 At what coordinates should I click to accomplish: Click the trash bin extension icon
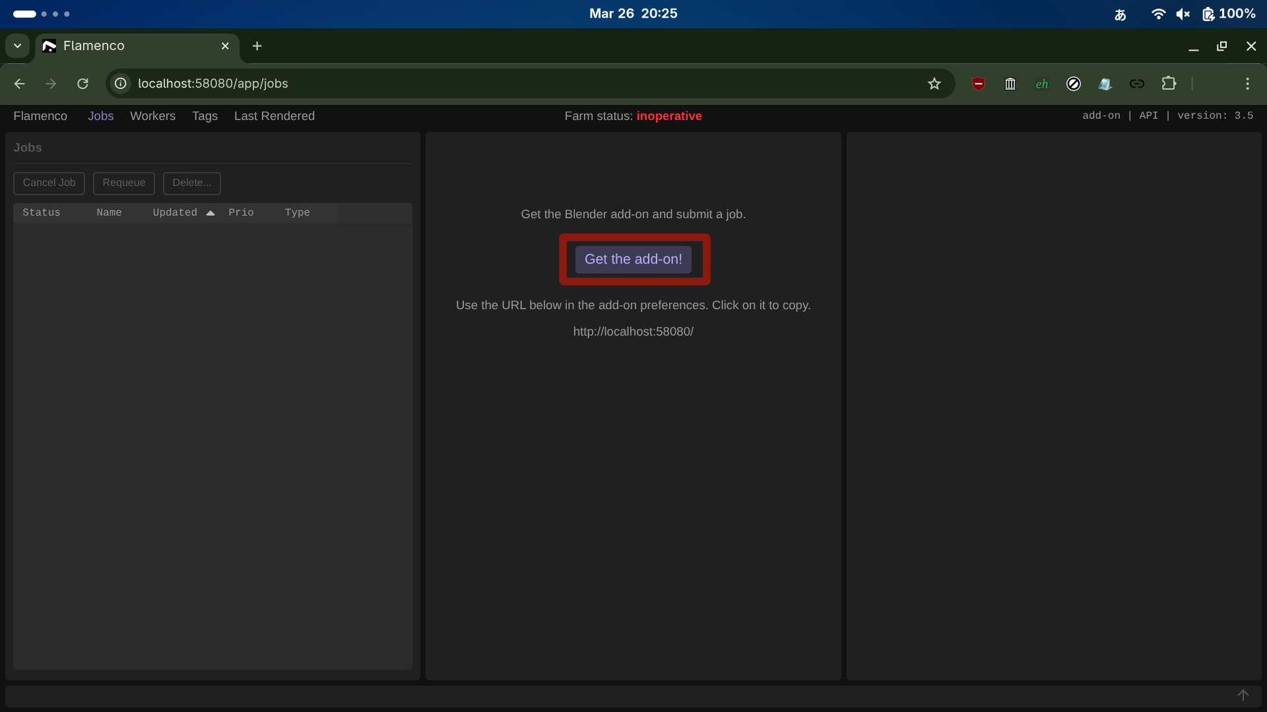(1010, 84)
